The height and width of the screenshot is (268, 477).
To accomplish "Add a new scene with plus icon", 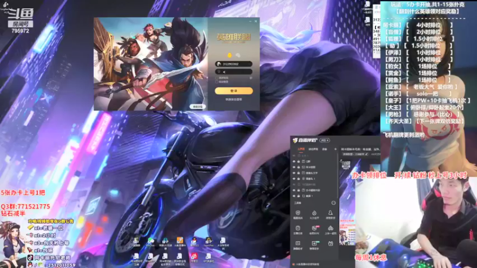I will [x=336, y=149].
